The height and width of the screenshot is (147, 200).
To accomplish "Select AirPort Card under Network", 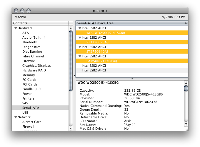I will (x=32, y=122).
